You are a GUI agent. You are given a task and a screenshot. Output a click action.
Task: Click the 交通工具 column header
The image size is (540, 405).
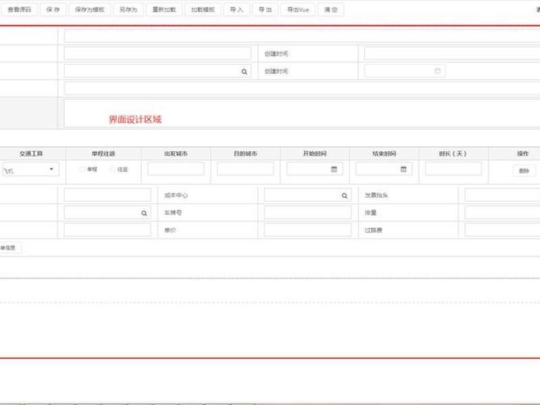tap(31, 154)
